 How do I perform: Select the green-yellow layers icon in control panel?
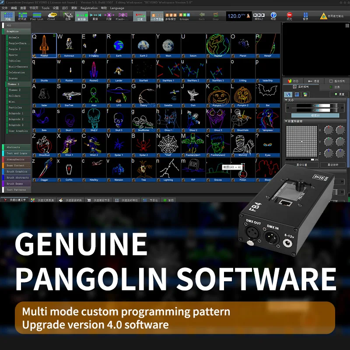[305, 94]
